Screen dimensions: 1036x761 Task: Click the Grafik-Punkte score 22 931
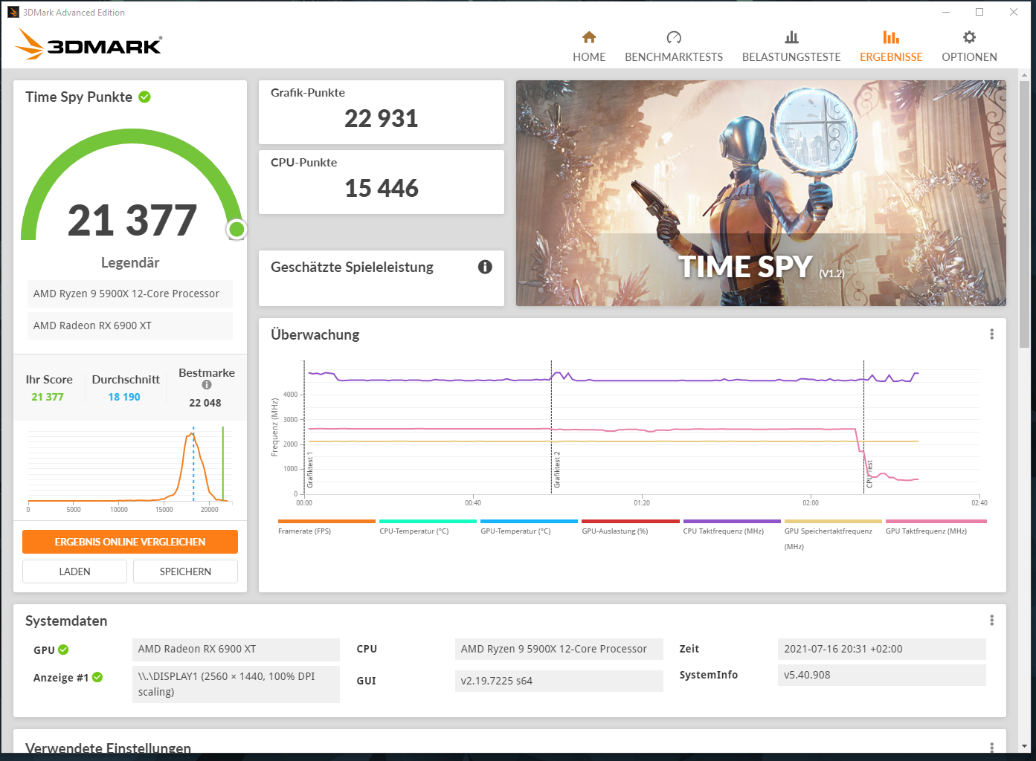coord(382,119)
